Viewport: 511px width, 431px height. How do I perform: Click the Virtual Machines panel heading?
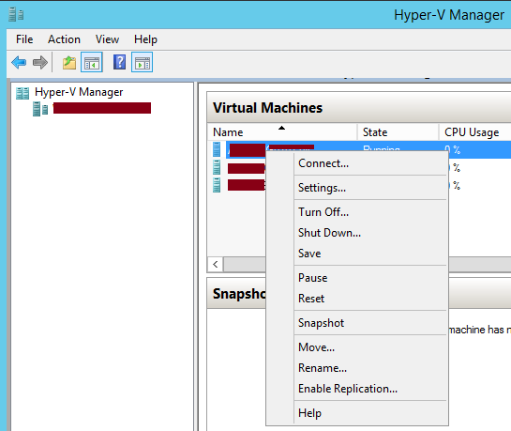click(267, 108)
